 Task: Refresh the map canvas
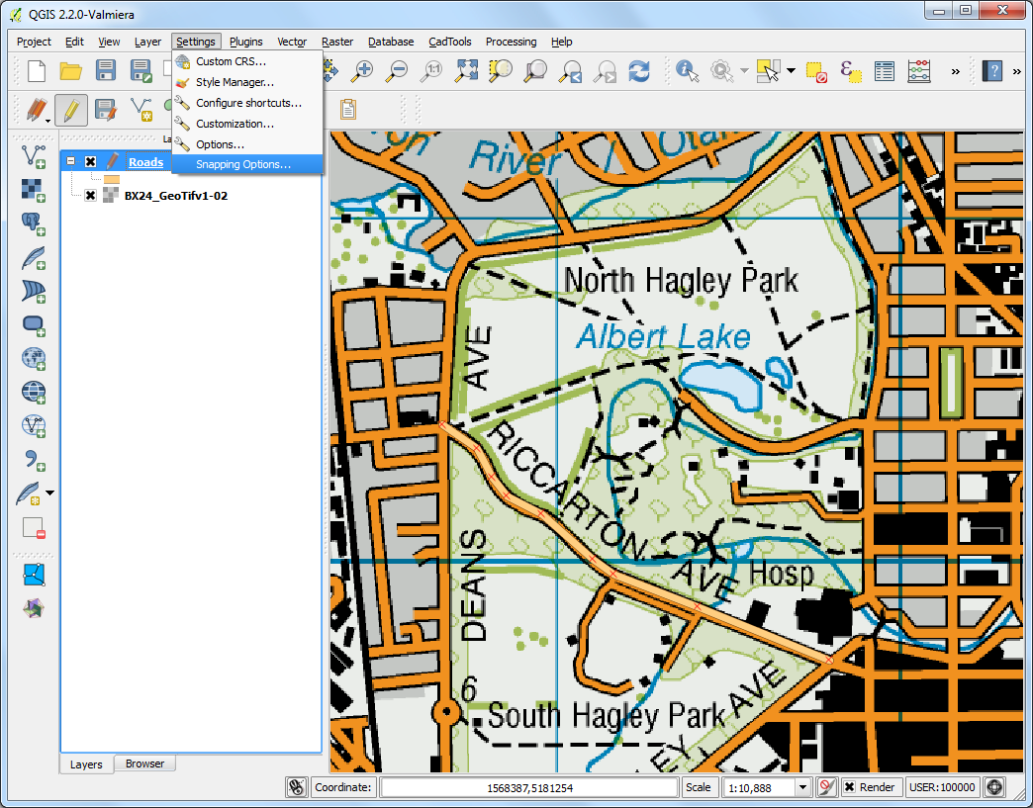tap(639, 70)
